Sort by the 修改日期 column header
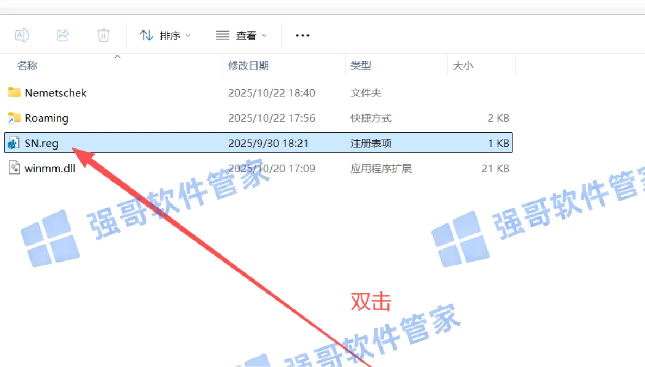 pyautogui.click(x=248, y=65)
